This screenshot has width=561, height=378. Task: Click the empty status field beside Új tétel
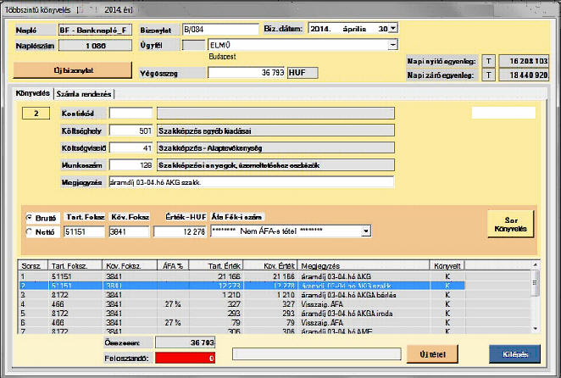tap(317, 354)
